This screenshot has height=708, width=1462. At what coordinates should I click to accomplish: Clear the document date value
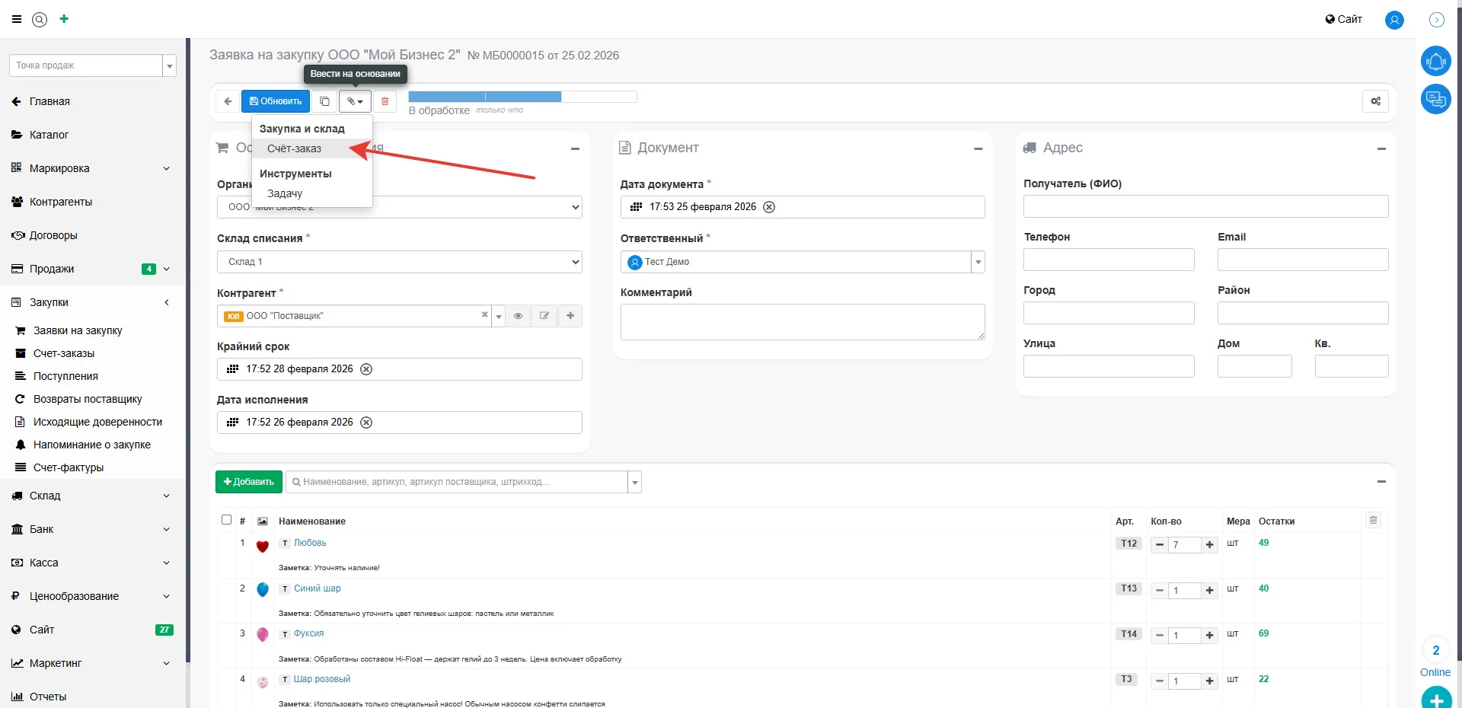coord(769,207)
